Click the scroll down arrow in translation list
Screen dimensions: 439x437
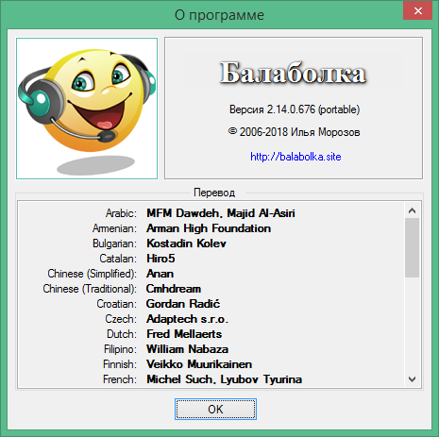click(x=412, y=379)
